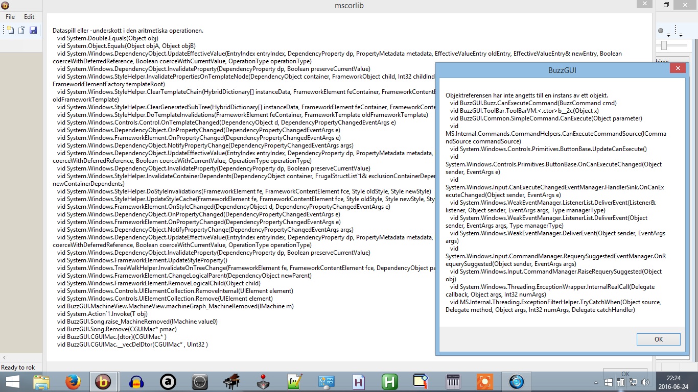
Task: Close the BuzzGUI error dialog
Action: [678, 68]
